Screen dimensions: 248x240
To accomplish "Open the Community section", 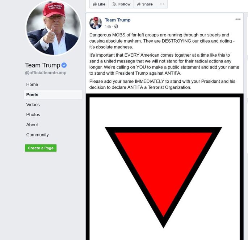I will pyautogui.click(x=37, y=135).
